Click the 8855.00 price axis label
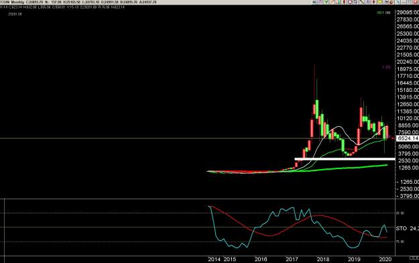Viewport: 419px width, 263px height. [x=408, y=125]
